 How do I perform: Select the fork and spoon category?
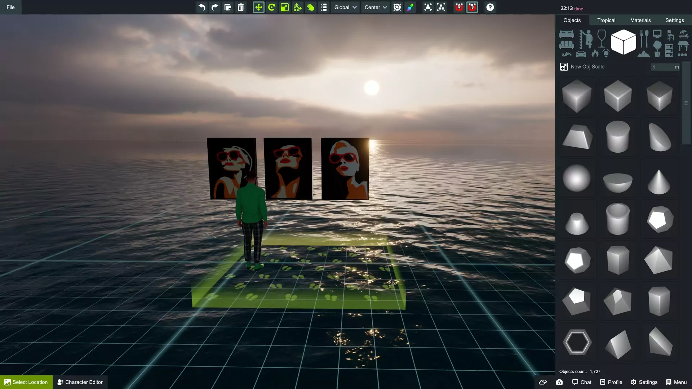pos(644,39)
